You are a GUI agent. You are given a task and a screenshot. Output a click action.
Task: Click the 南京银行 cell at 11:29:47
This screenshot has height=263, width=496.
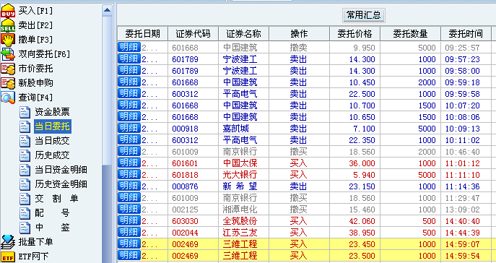240,198
